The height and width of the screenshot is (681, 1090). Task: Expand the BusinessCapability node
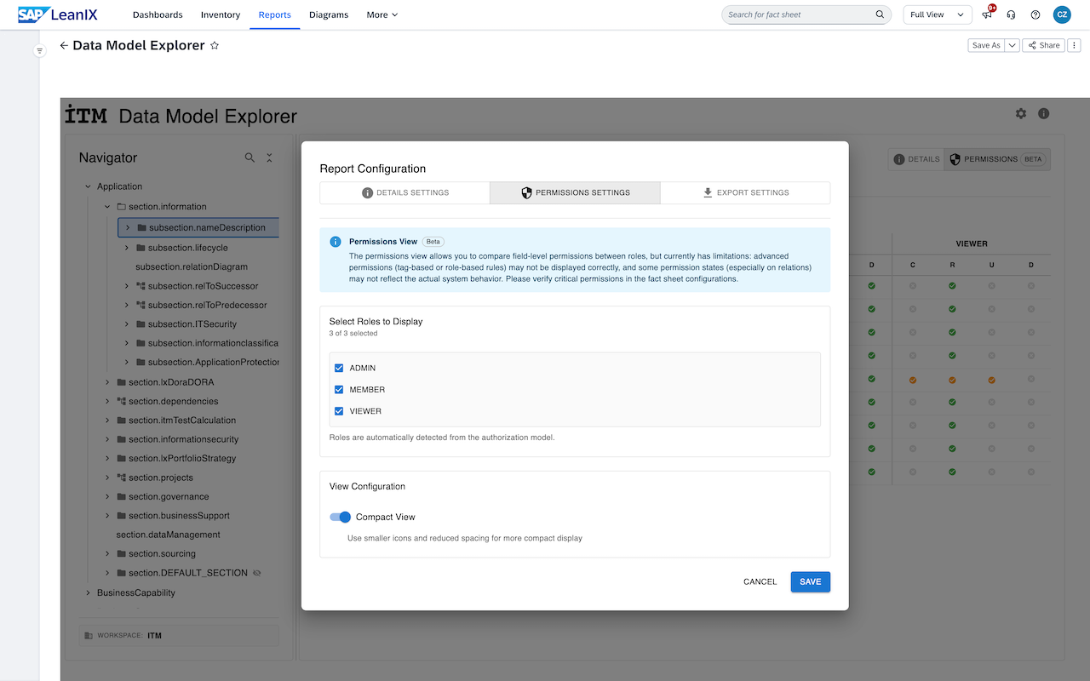pos(88,592)
